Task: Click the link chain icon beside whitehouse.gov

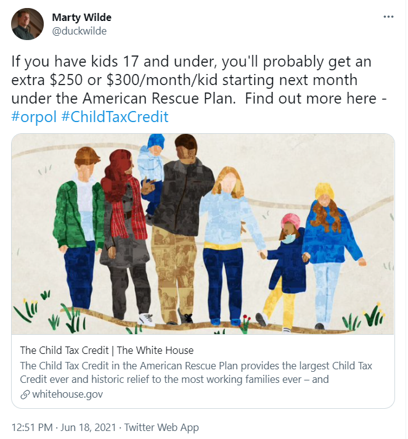Action: click(25, 395)
